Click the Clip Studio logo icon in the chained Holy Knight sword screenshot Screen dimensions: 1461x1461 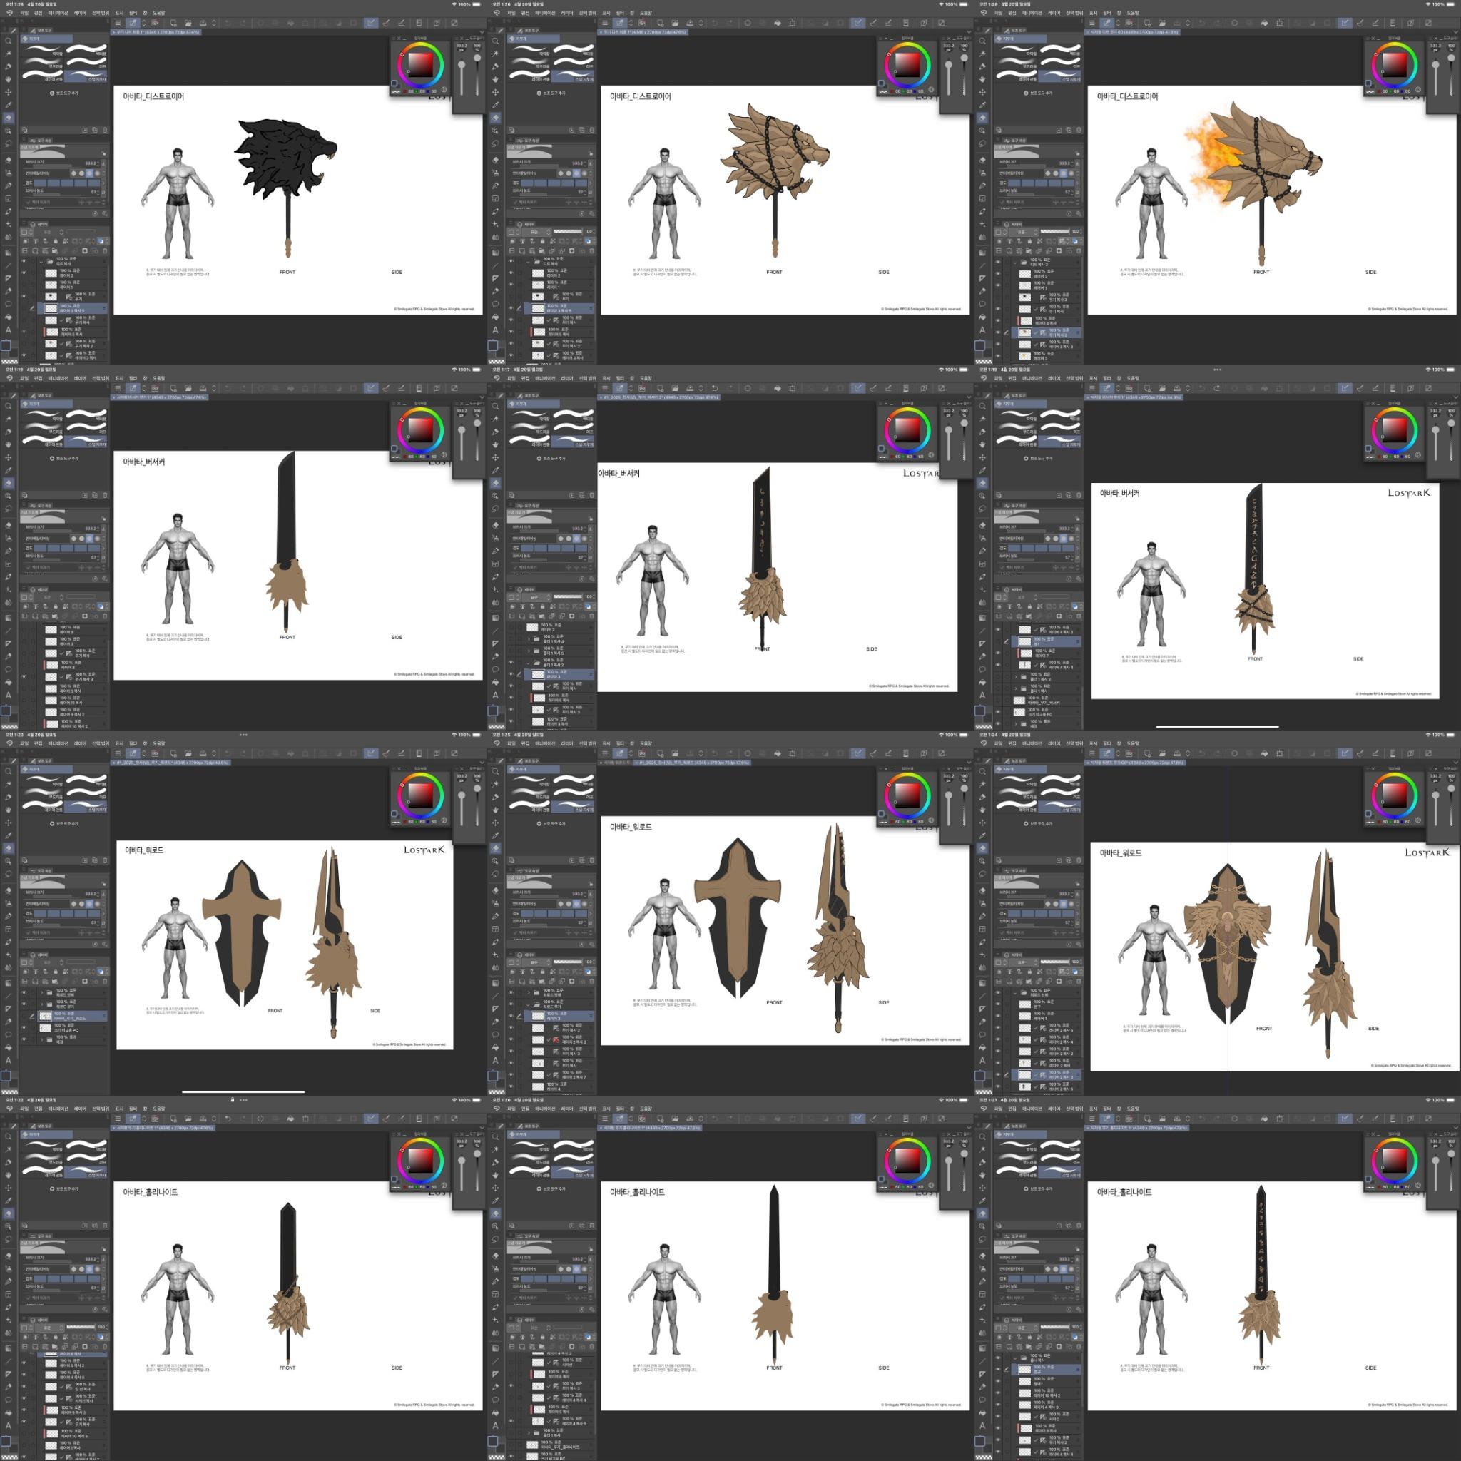[9, 1109]
